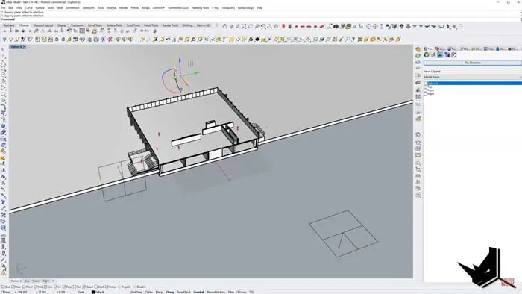Switch to the Top viewport tab
The image size is (522, 294).
point(27,281)
